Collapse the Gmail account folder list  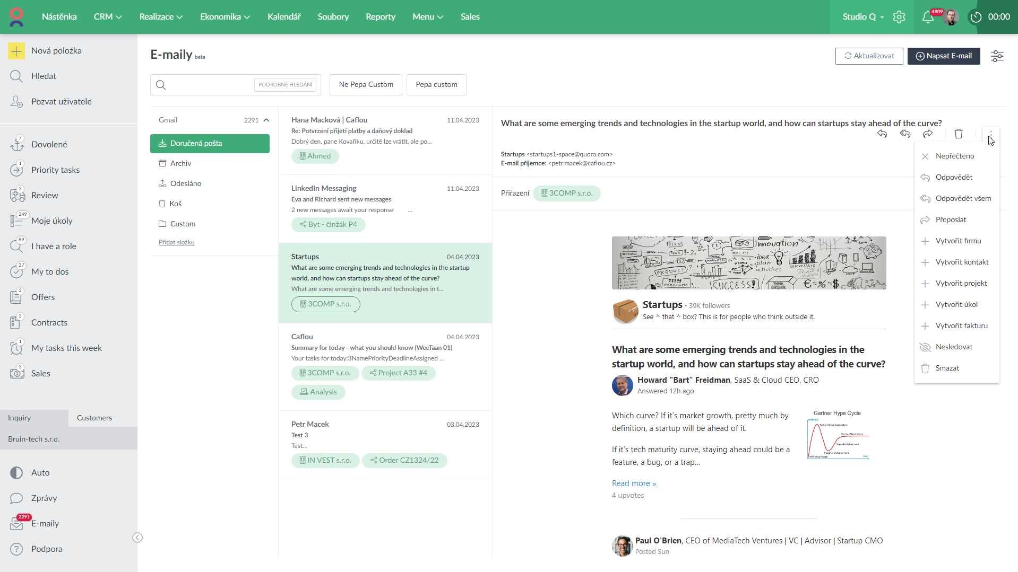click(x=266, y=120)
